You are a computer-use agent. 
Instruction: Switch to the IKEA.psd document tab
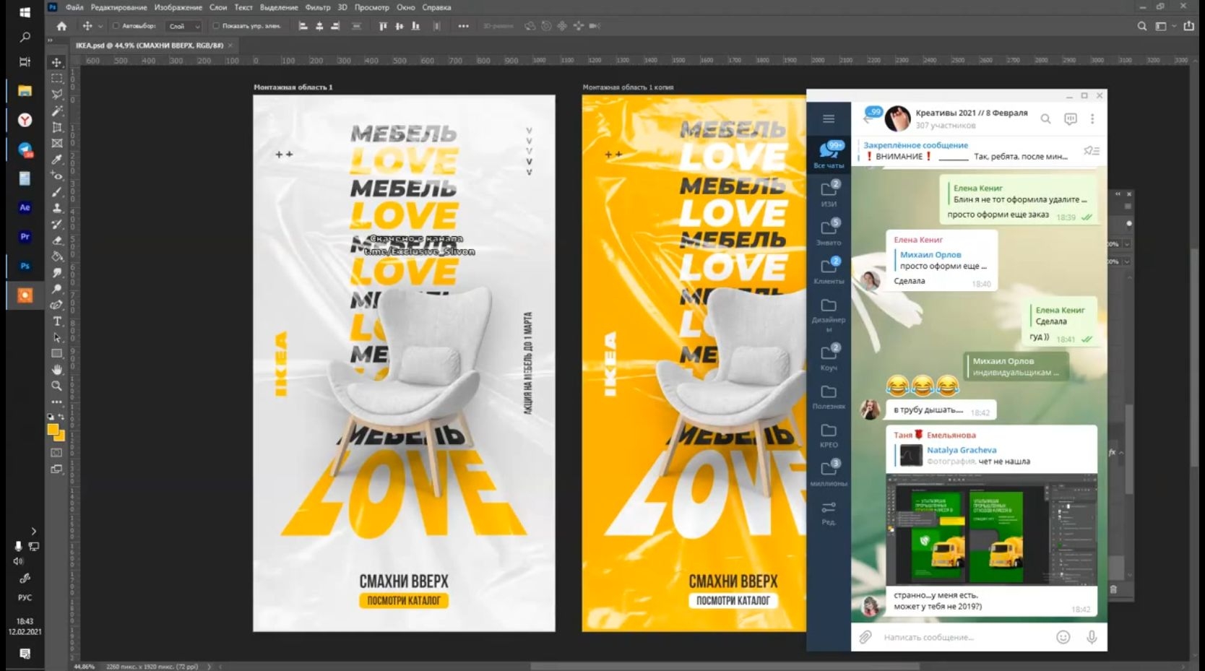click(150, 46)
